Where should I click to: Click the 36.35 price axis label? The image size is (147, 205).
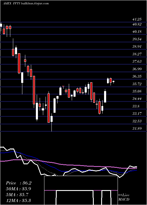[x=137, y=76]
